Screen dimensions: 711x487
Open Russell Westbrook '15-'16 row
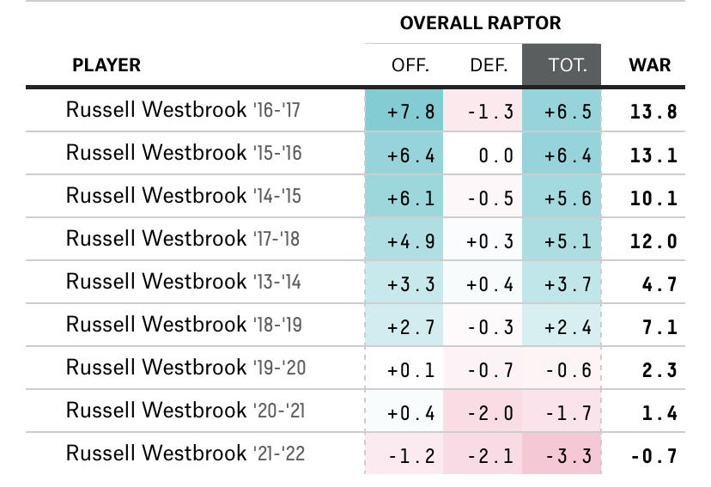[183, 153]
